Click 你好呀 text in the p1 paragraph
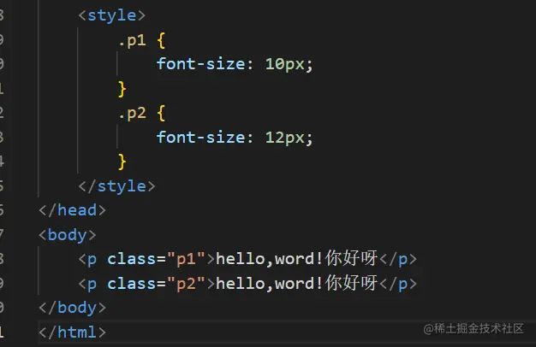The height and width of the screenshot is (347, 536). click(x=351, y=258)
